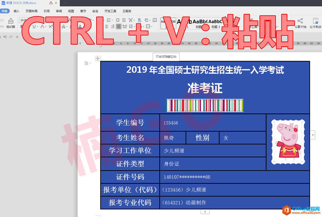Apply distributed alignment

point(125,26)
